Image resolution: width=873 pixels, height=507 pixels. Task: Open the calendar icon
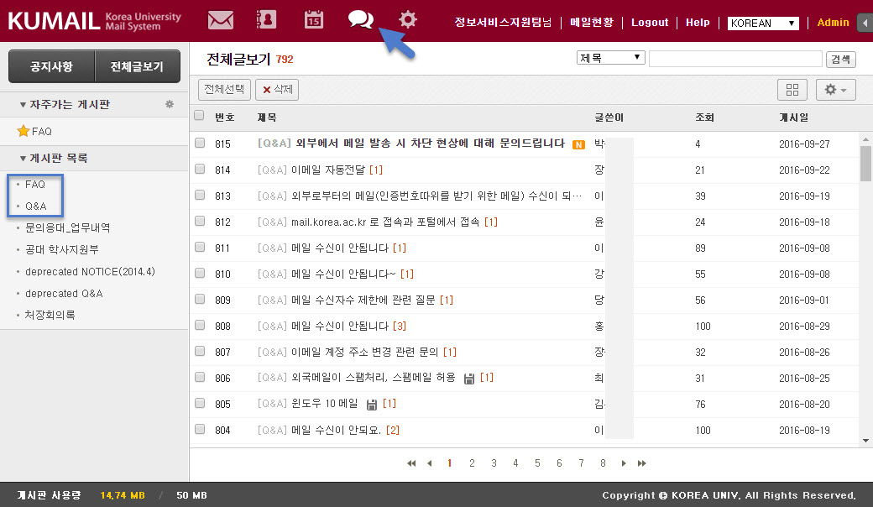click(x=313, y=19)
